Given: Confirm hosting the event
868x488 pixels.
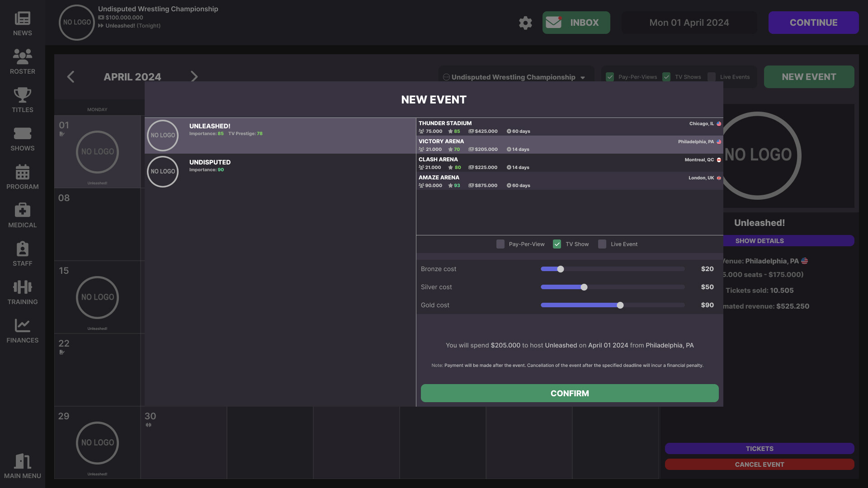Looking at the screenshot, I should coord(569,393).
